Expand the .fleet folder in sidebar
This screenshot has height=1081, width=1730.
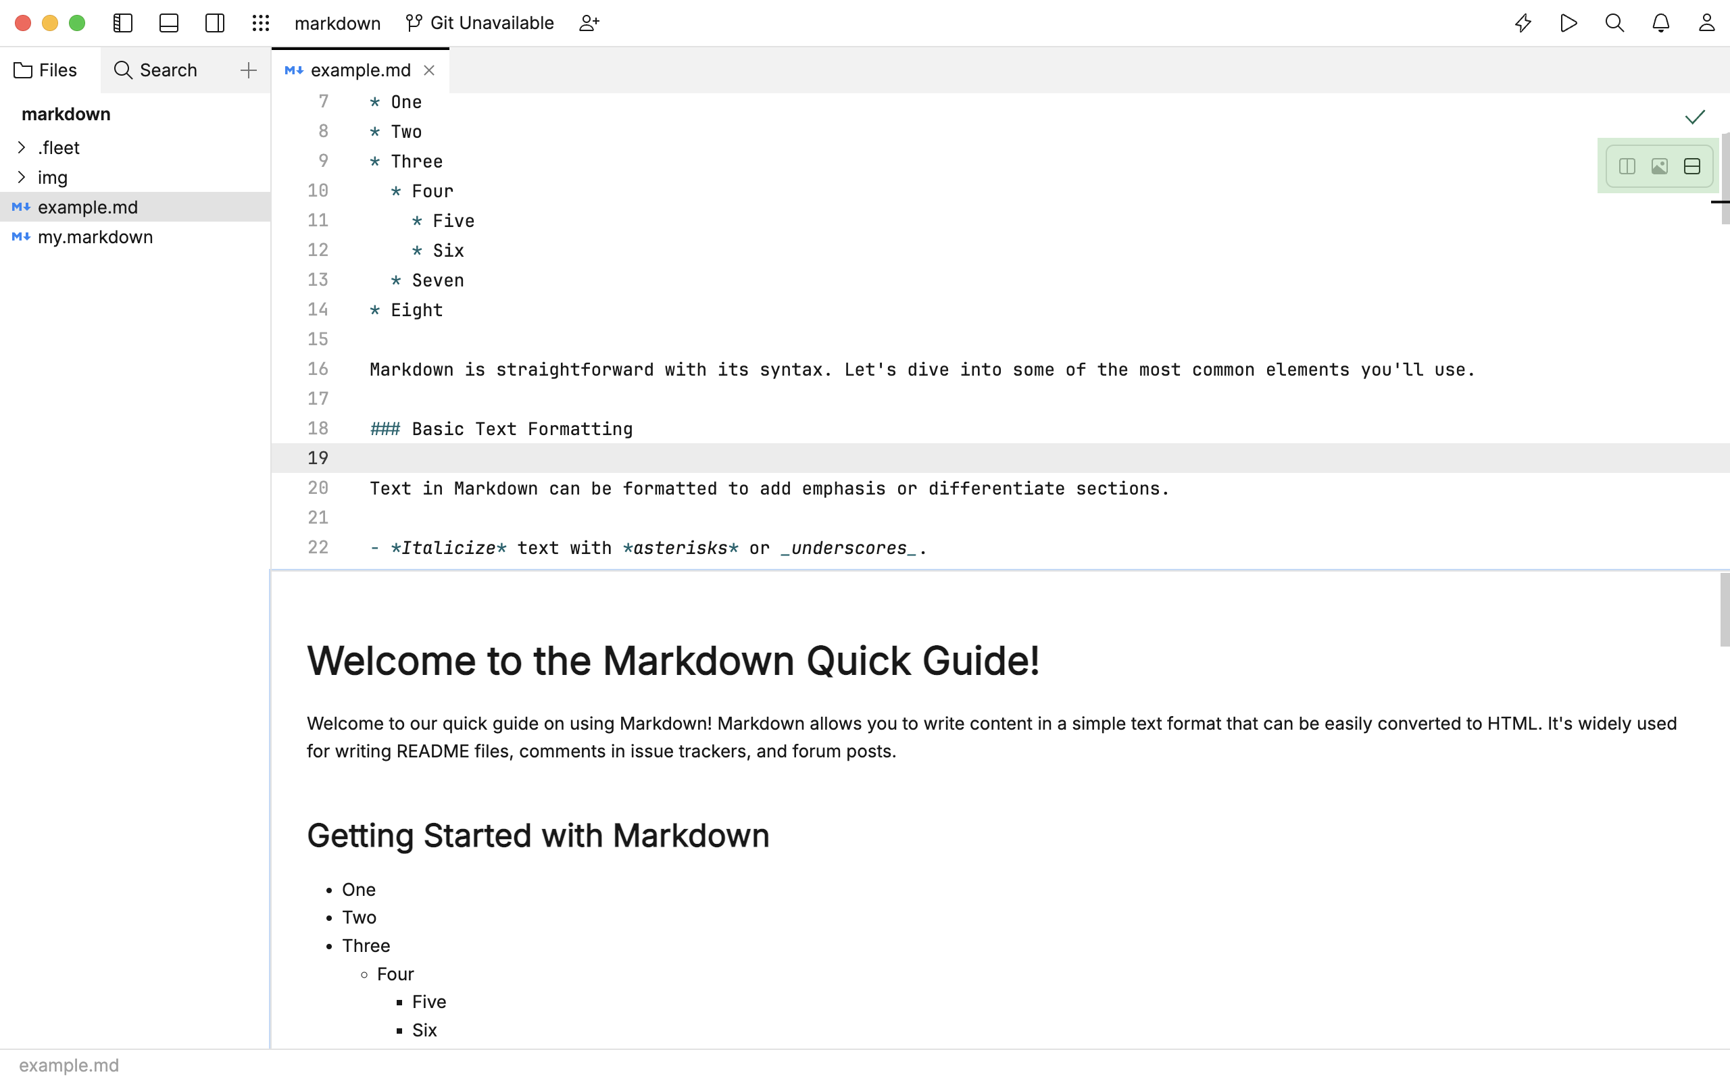(22, 147)
